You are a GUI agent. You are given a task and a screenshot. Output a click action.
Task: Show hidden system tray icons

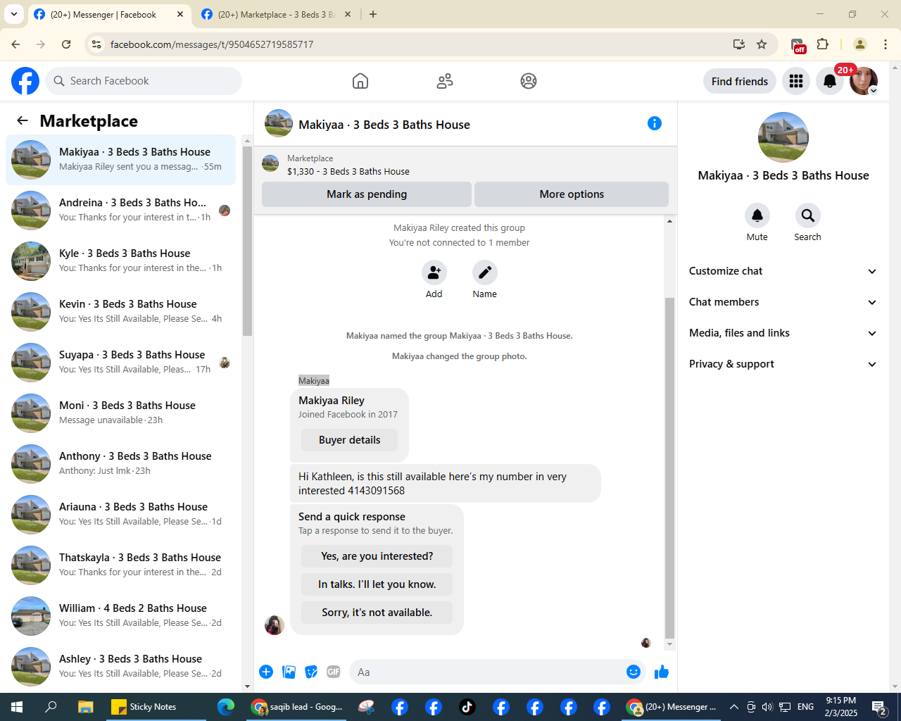733,707
